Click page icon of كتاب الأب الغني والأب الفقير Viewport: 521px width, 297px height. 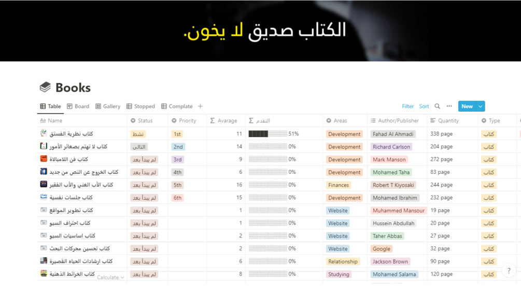coord(44,184)
